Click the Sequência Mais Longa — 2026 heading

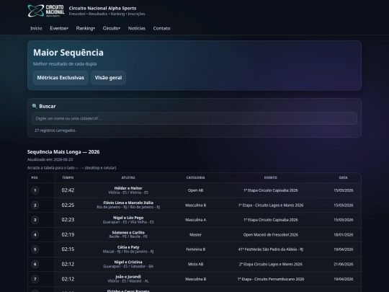coord(63,151)
